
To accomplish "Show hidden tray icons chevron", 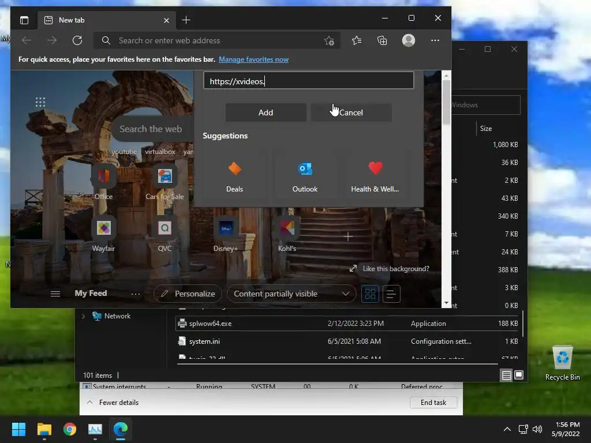I will [x=507, y=429].
